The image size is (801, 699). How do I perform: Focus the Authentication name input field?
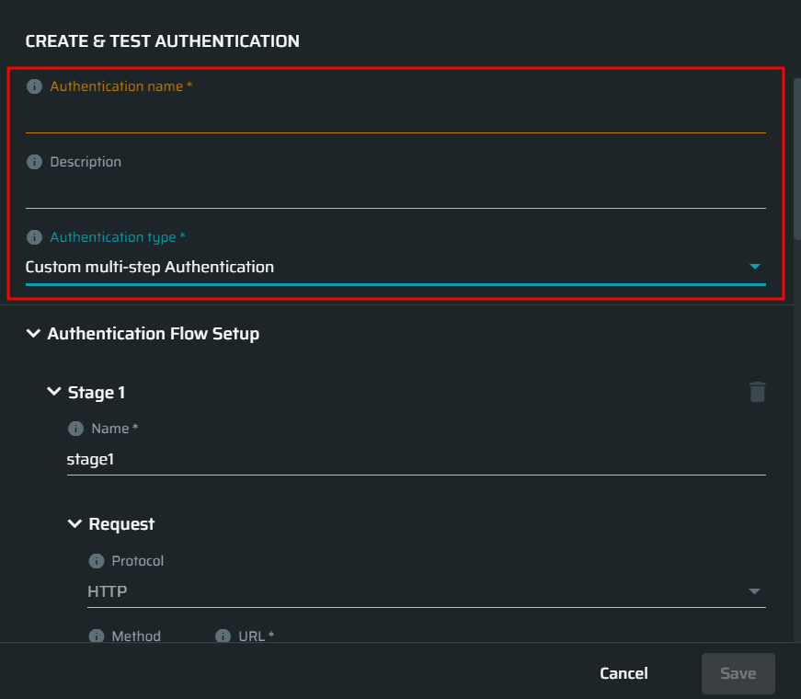(x=396, y=117)
